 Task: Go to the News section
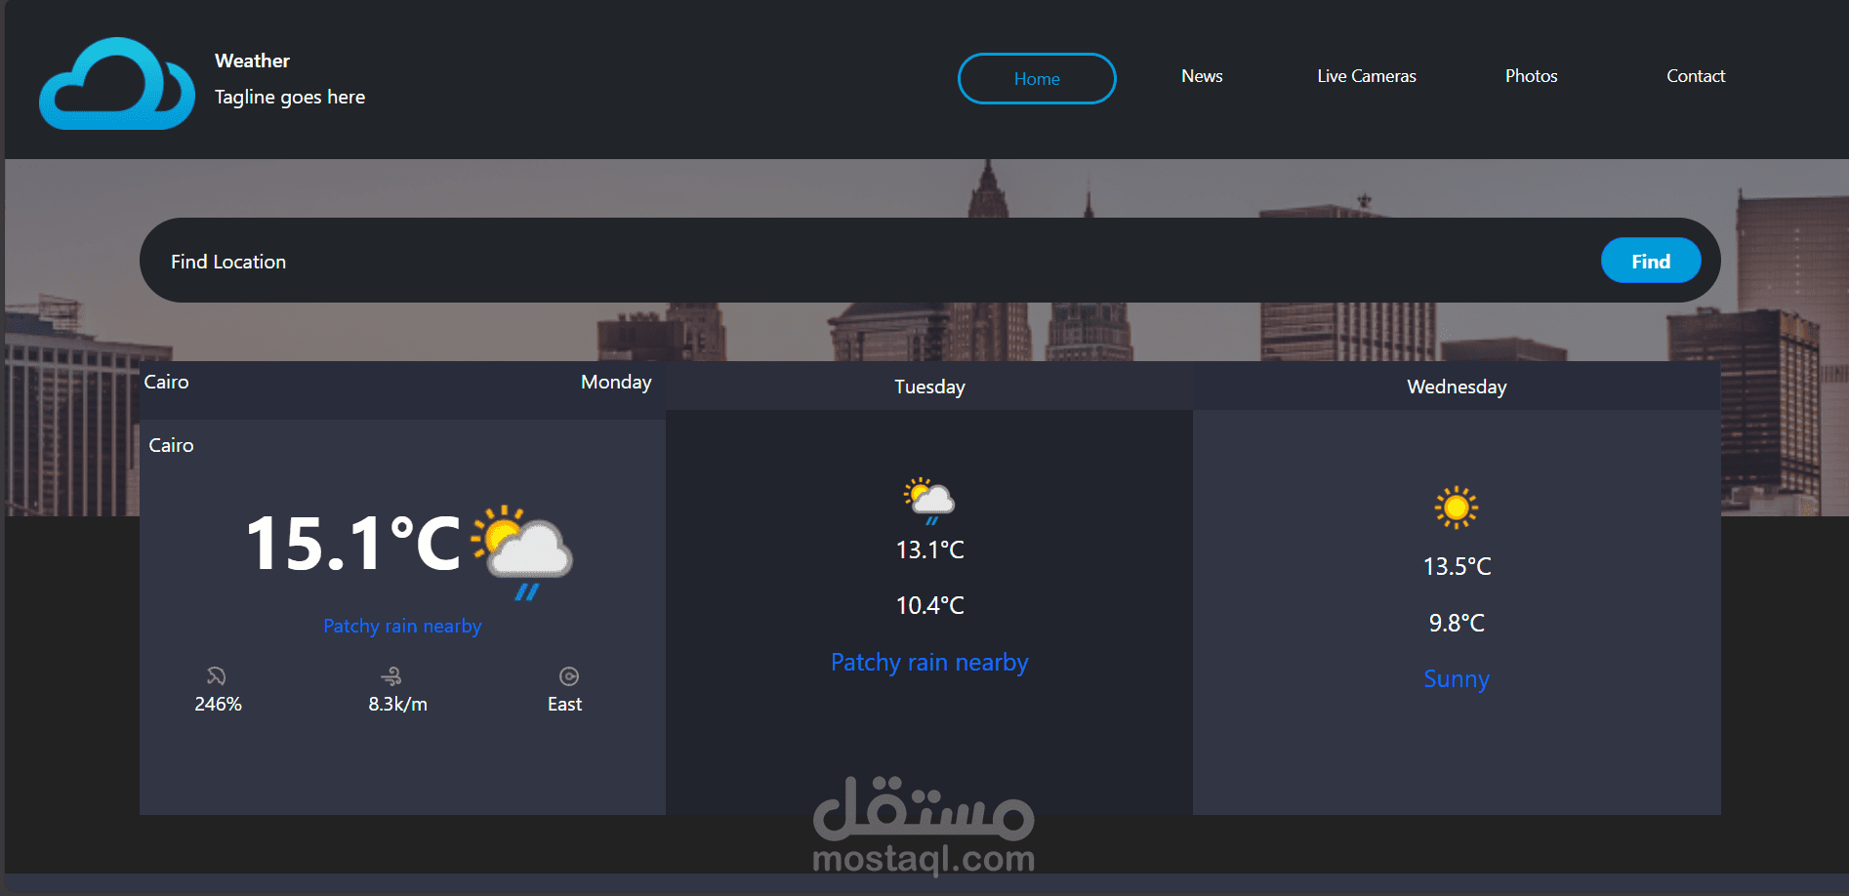(x=1201, y=76)
